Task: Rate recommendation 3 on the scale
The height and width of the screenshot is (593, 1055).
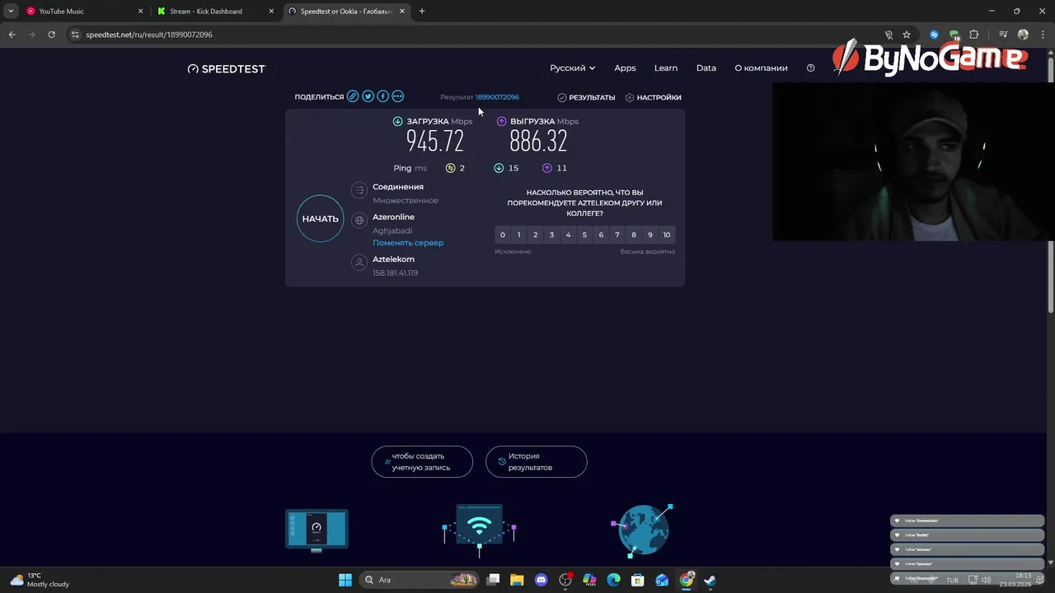Action: [551, 235]
